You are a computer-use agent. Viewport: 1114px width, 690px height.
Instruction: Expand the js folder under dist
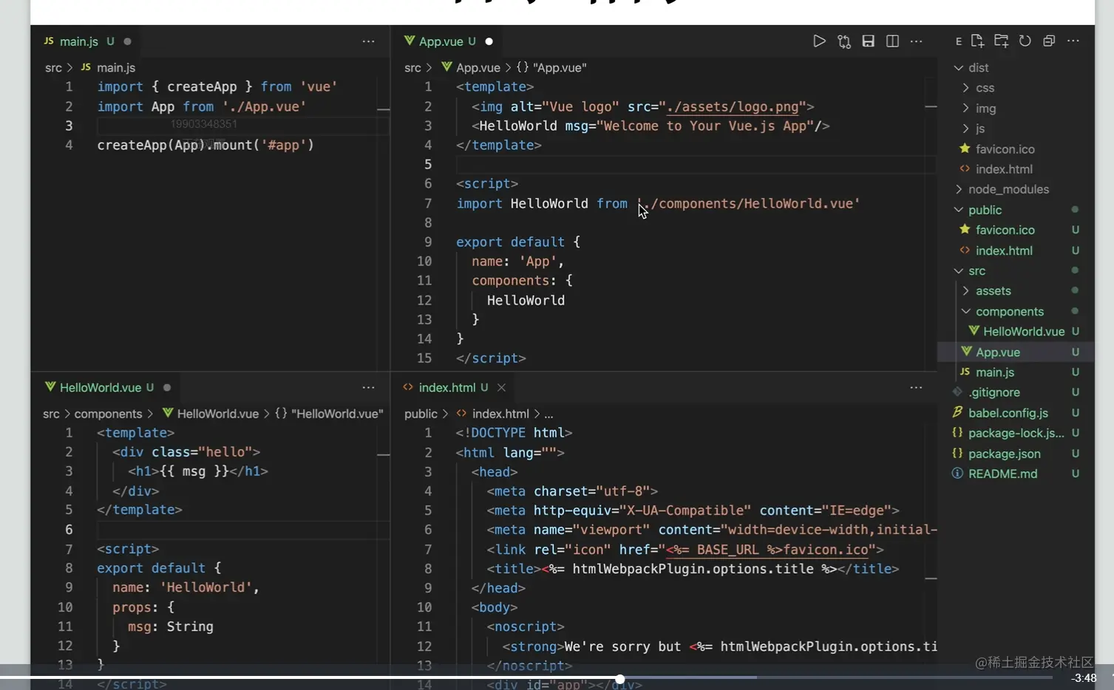click(x=965, y=128)
